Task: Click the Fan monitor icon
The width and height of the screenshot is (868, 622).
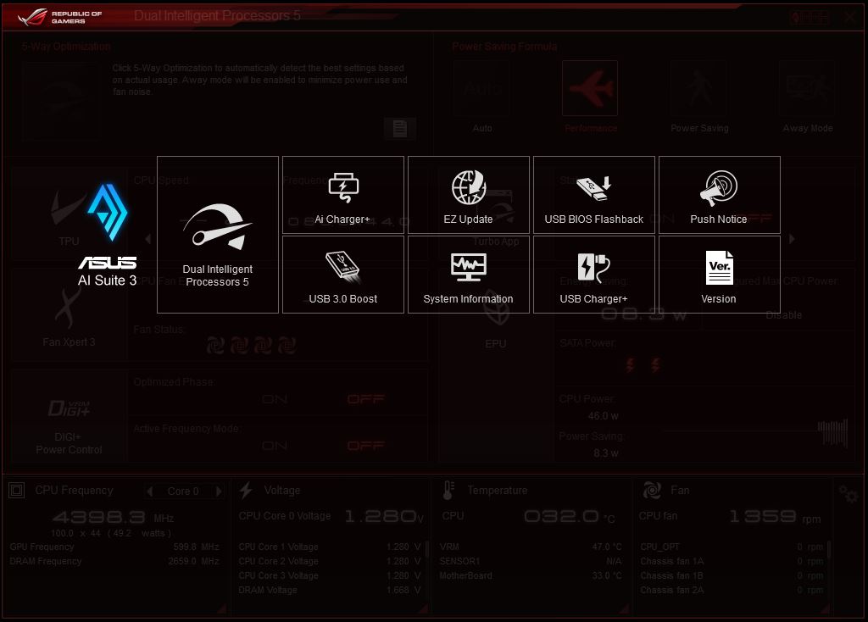Action: [x=652, y=491]
